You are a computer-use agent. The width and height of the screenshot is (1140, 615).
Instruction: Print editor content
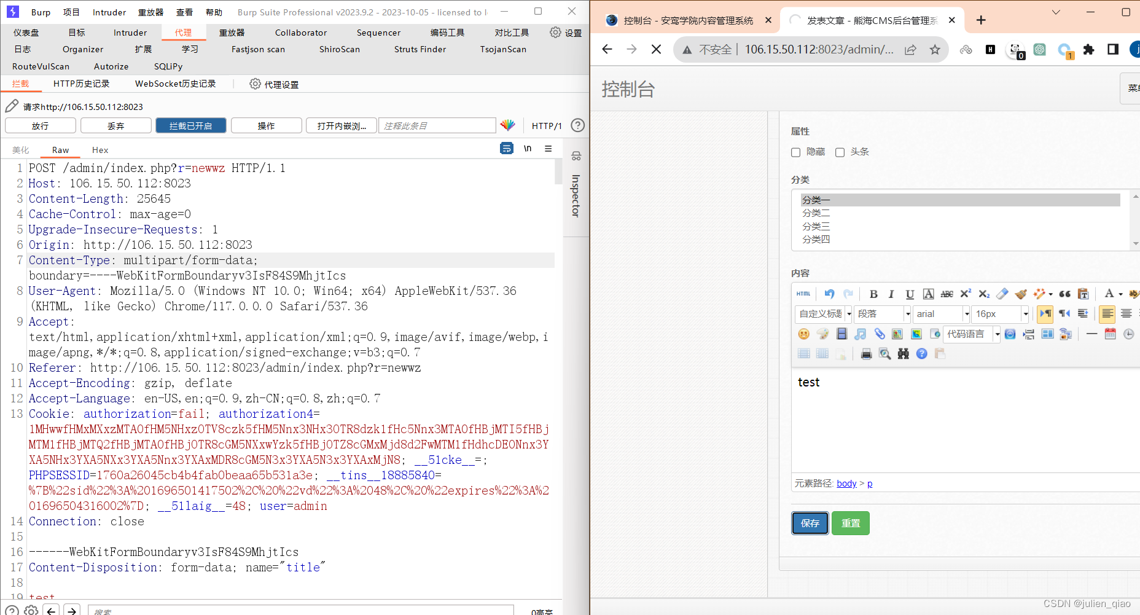(866, 353)
